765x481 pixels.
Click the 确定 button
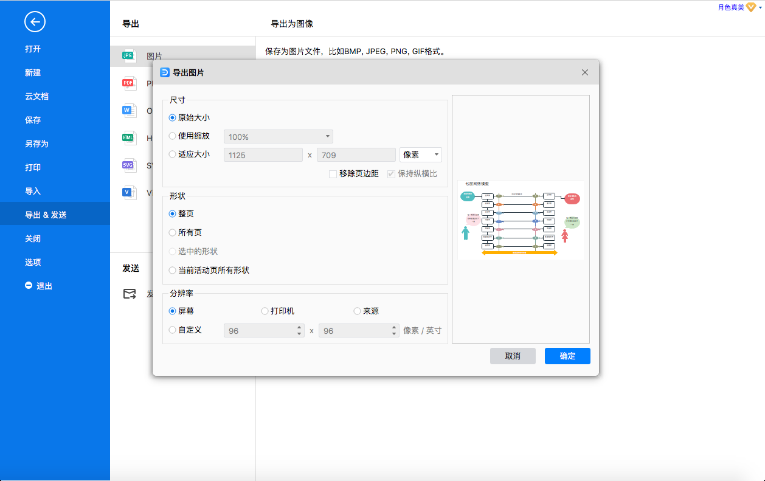pos(567,356)
